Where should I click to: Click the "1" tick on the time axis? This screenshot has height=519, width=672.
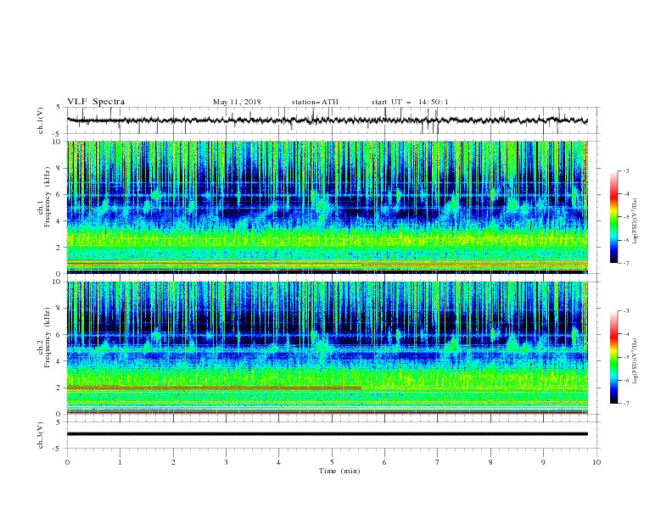tap(120, 462)
